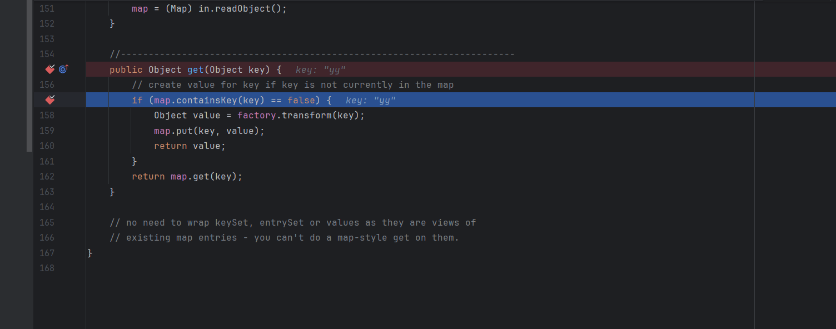Click the comment starting "no need to wrap keySet"

click(293, 223)
